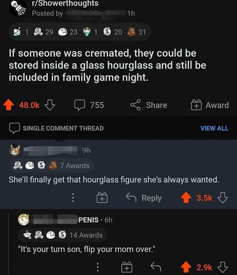
Task: Open r/Showerthoughts subreddit name
Action: click(x=65, y=4)
